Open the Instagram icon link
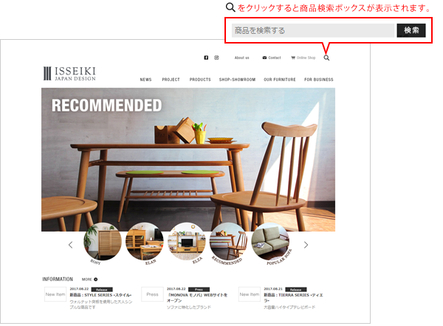 tap(216, 58)
